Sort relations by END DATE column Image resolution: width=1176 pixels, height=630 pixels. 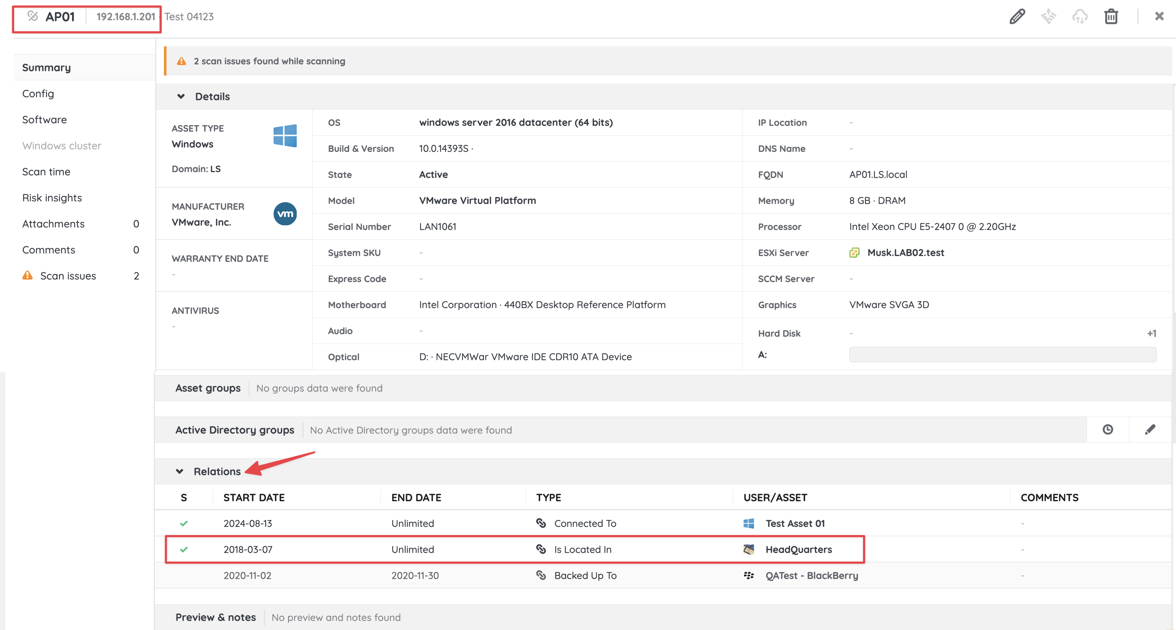click(416, 497)
